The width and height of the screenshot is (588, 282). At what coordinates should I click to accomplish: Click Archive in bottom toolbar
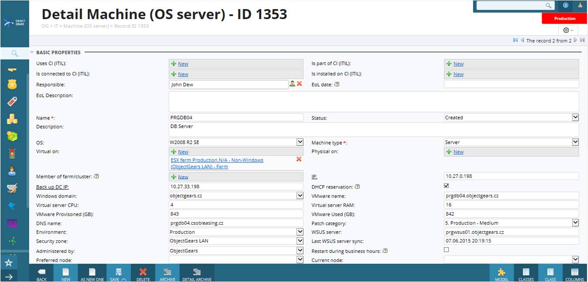point(167,274)
